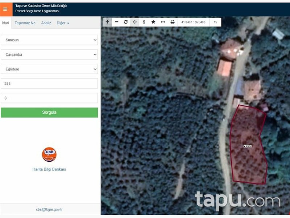290x218 pixels.
Task: Click the zoom level value 19
Action: pos(215,22)
